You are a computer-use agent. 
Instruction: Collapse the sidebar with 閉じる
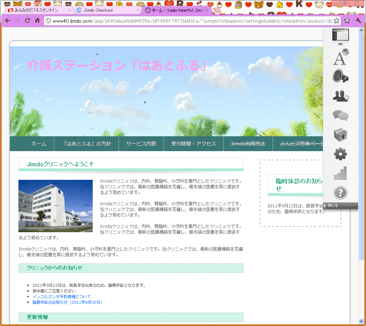(x=332, y=206)
